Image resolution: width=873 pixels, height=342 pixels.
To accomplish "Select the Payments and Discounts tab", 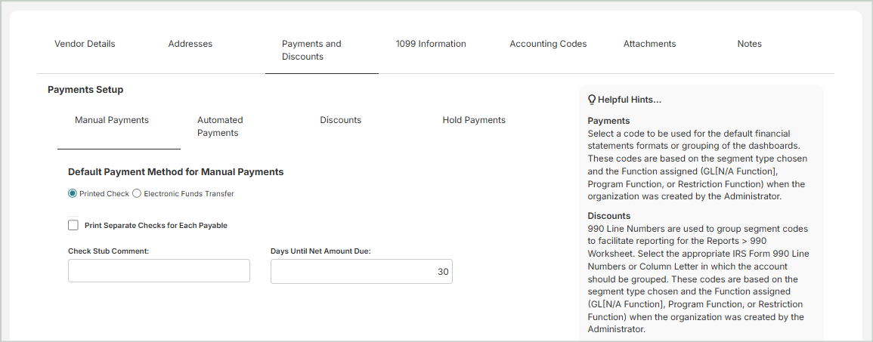I will coord(311,50).
